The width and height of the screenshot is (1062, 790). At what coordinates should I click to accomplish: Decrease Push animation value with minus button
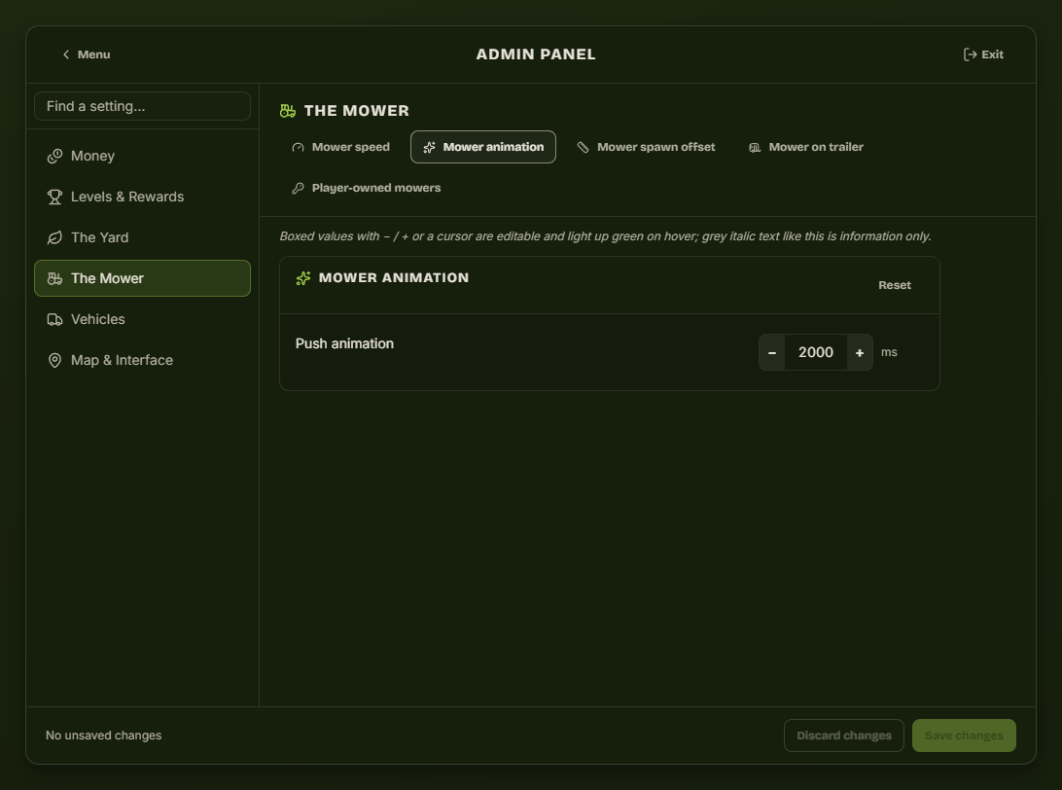[772, 352]
